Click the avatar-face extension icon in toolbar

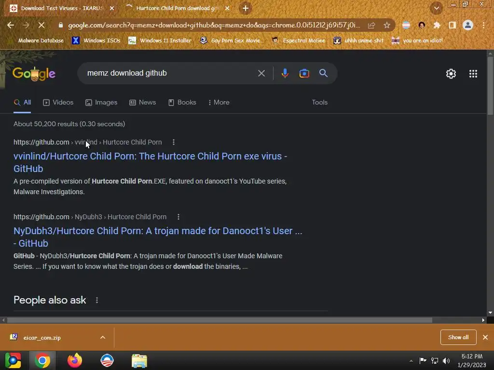coord(422,25)
